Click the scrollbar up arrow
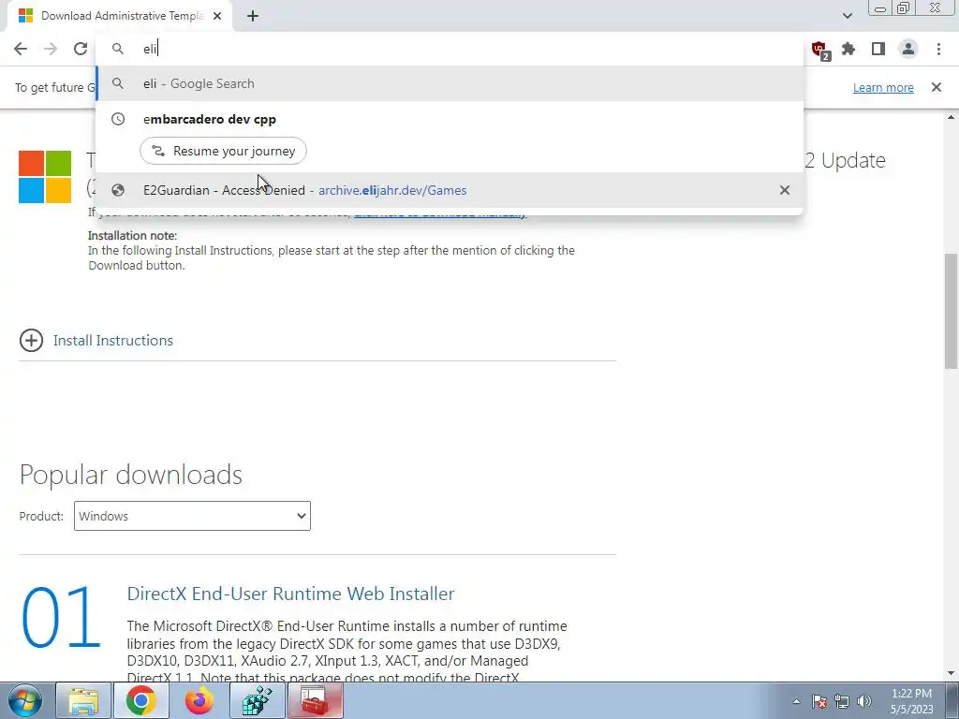The height and width of the screenshot is (719, 959). click(x=952, y=117)
